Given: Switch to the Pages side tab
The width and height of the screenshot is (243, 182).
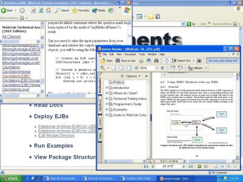Looking at the screenshot, I should [100, 136].
